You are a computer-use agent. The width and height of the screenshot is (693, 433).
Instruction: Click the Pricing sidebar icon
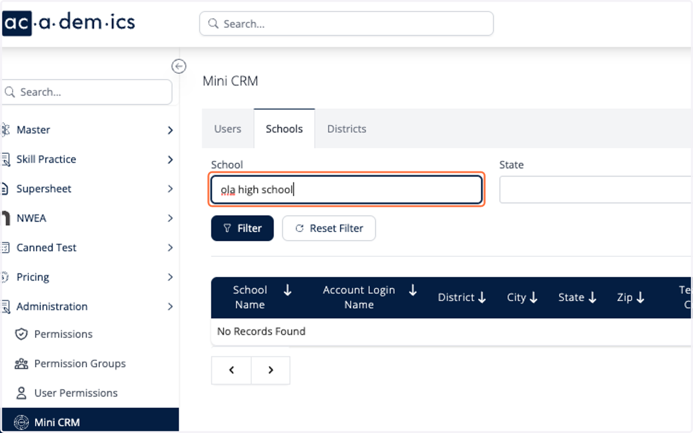point(6,277)
